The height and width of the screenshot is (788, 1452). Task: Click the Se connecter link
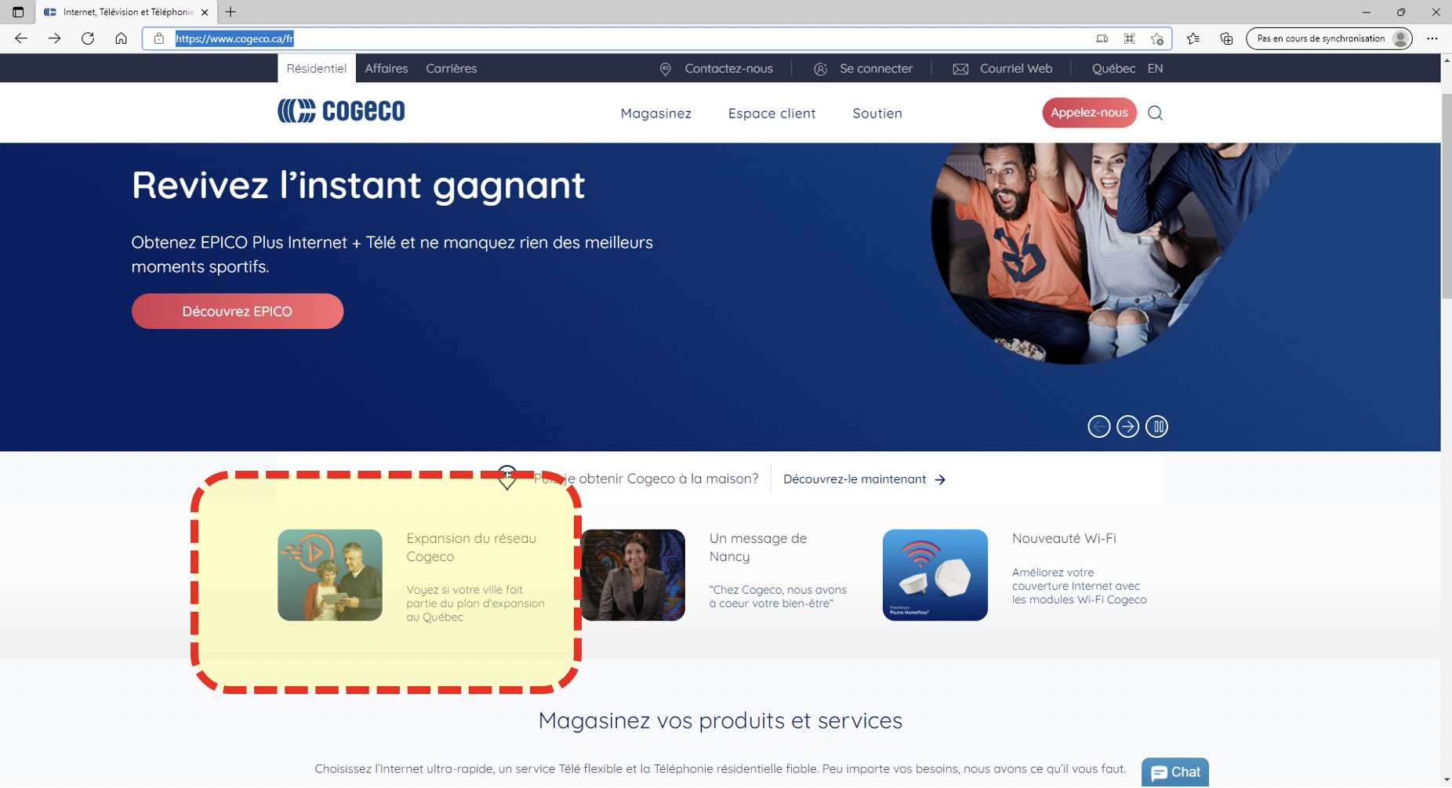(x=876, y=68)
